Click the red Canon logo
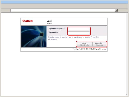 pyautogui.click(x=27, y=21)
